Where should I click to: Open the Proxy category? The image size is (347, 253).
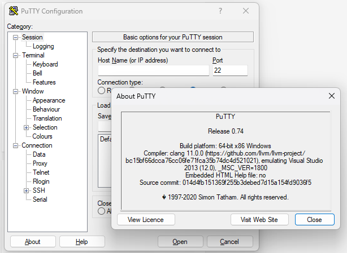[x=40, y=163]
